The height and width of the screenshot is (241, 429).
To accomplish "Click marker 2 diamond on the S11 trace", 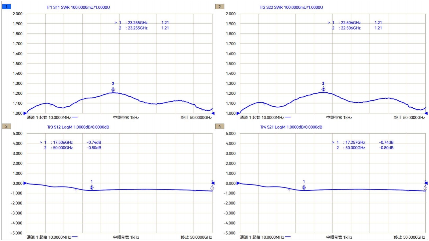I will [113, 89].
